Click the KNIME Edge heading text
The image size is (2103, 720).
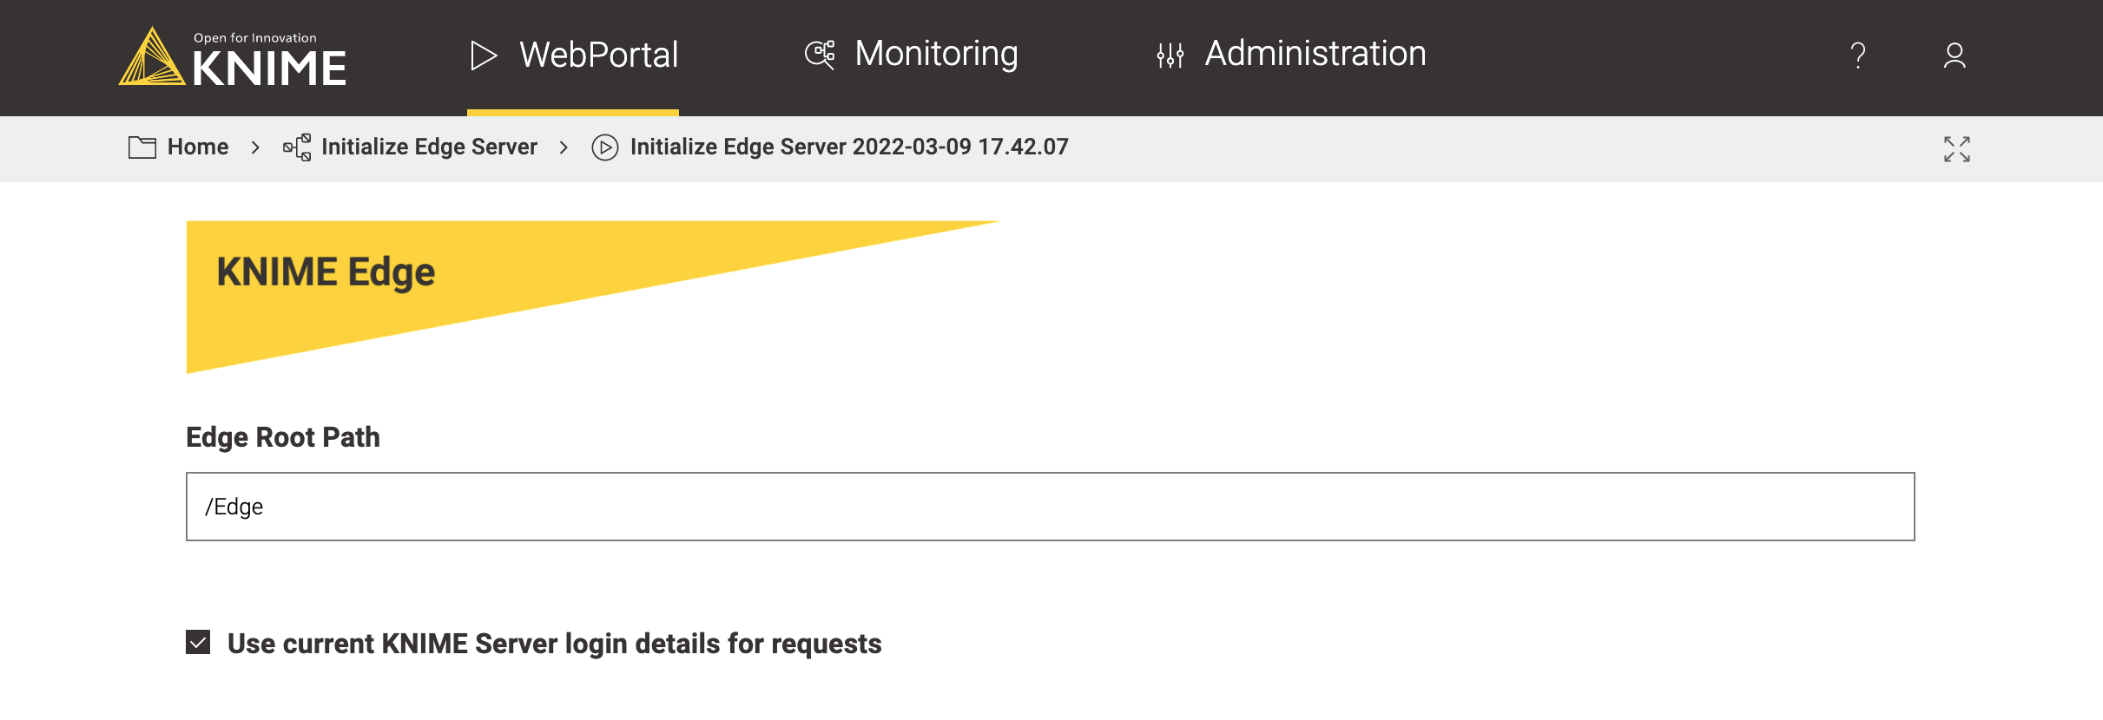[x=326, y=272]
